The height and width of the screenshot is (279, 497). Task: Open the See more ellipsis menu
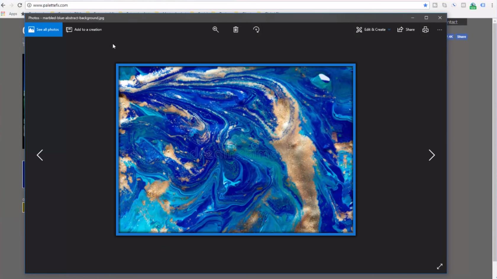click(x=440, y=30)
